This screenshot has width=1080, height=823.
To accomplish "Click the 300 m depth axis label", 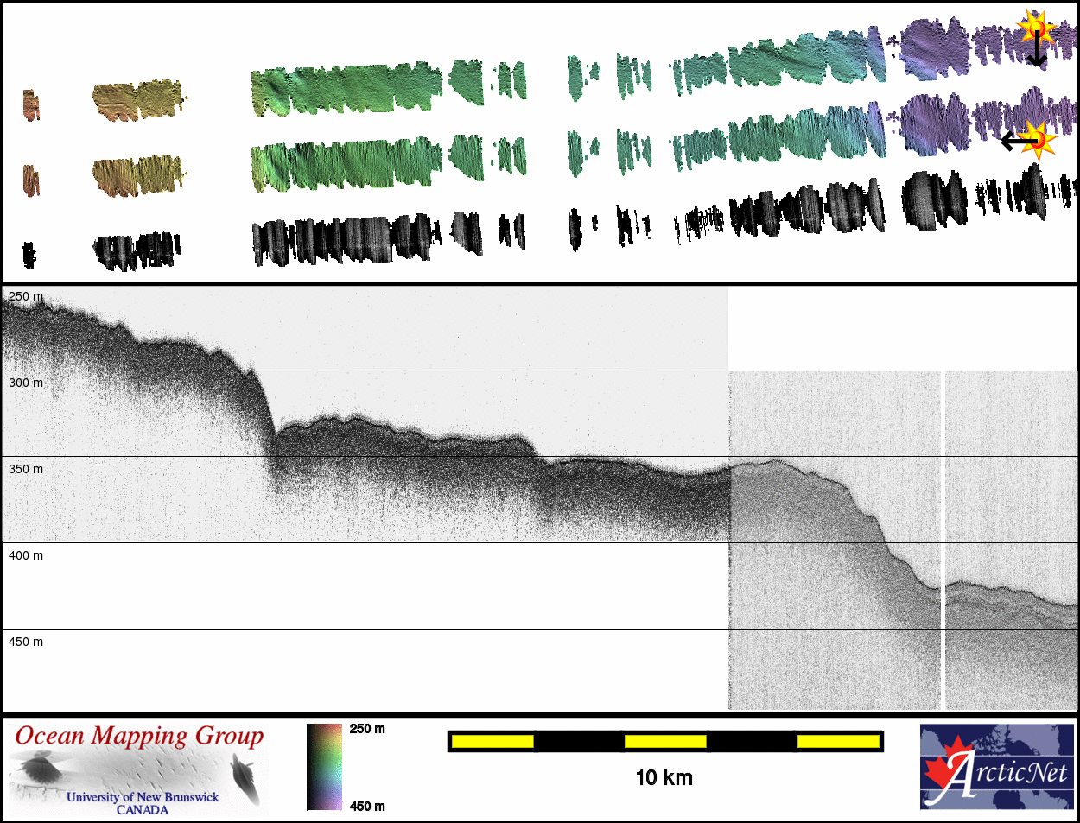I will point(26,383).
